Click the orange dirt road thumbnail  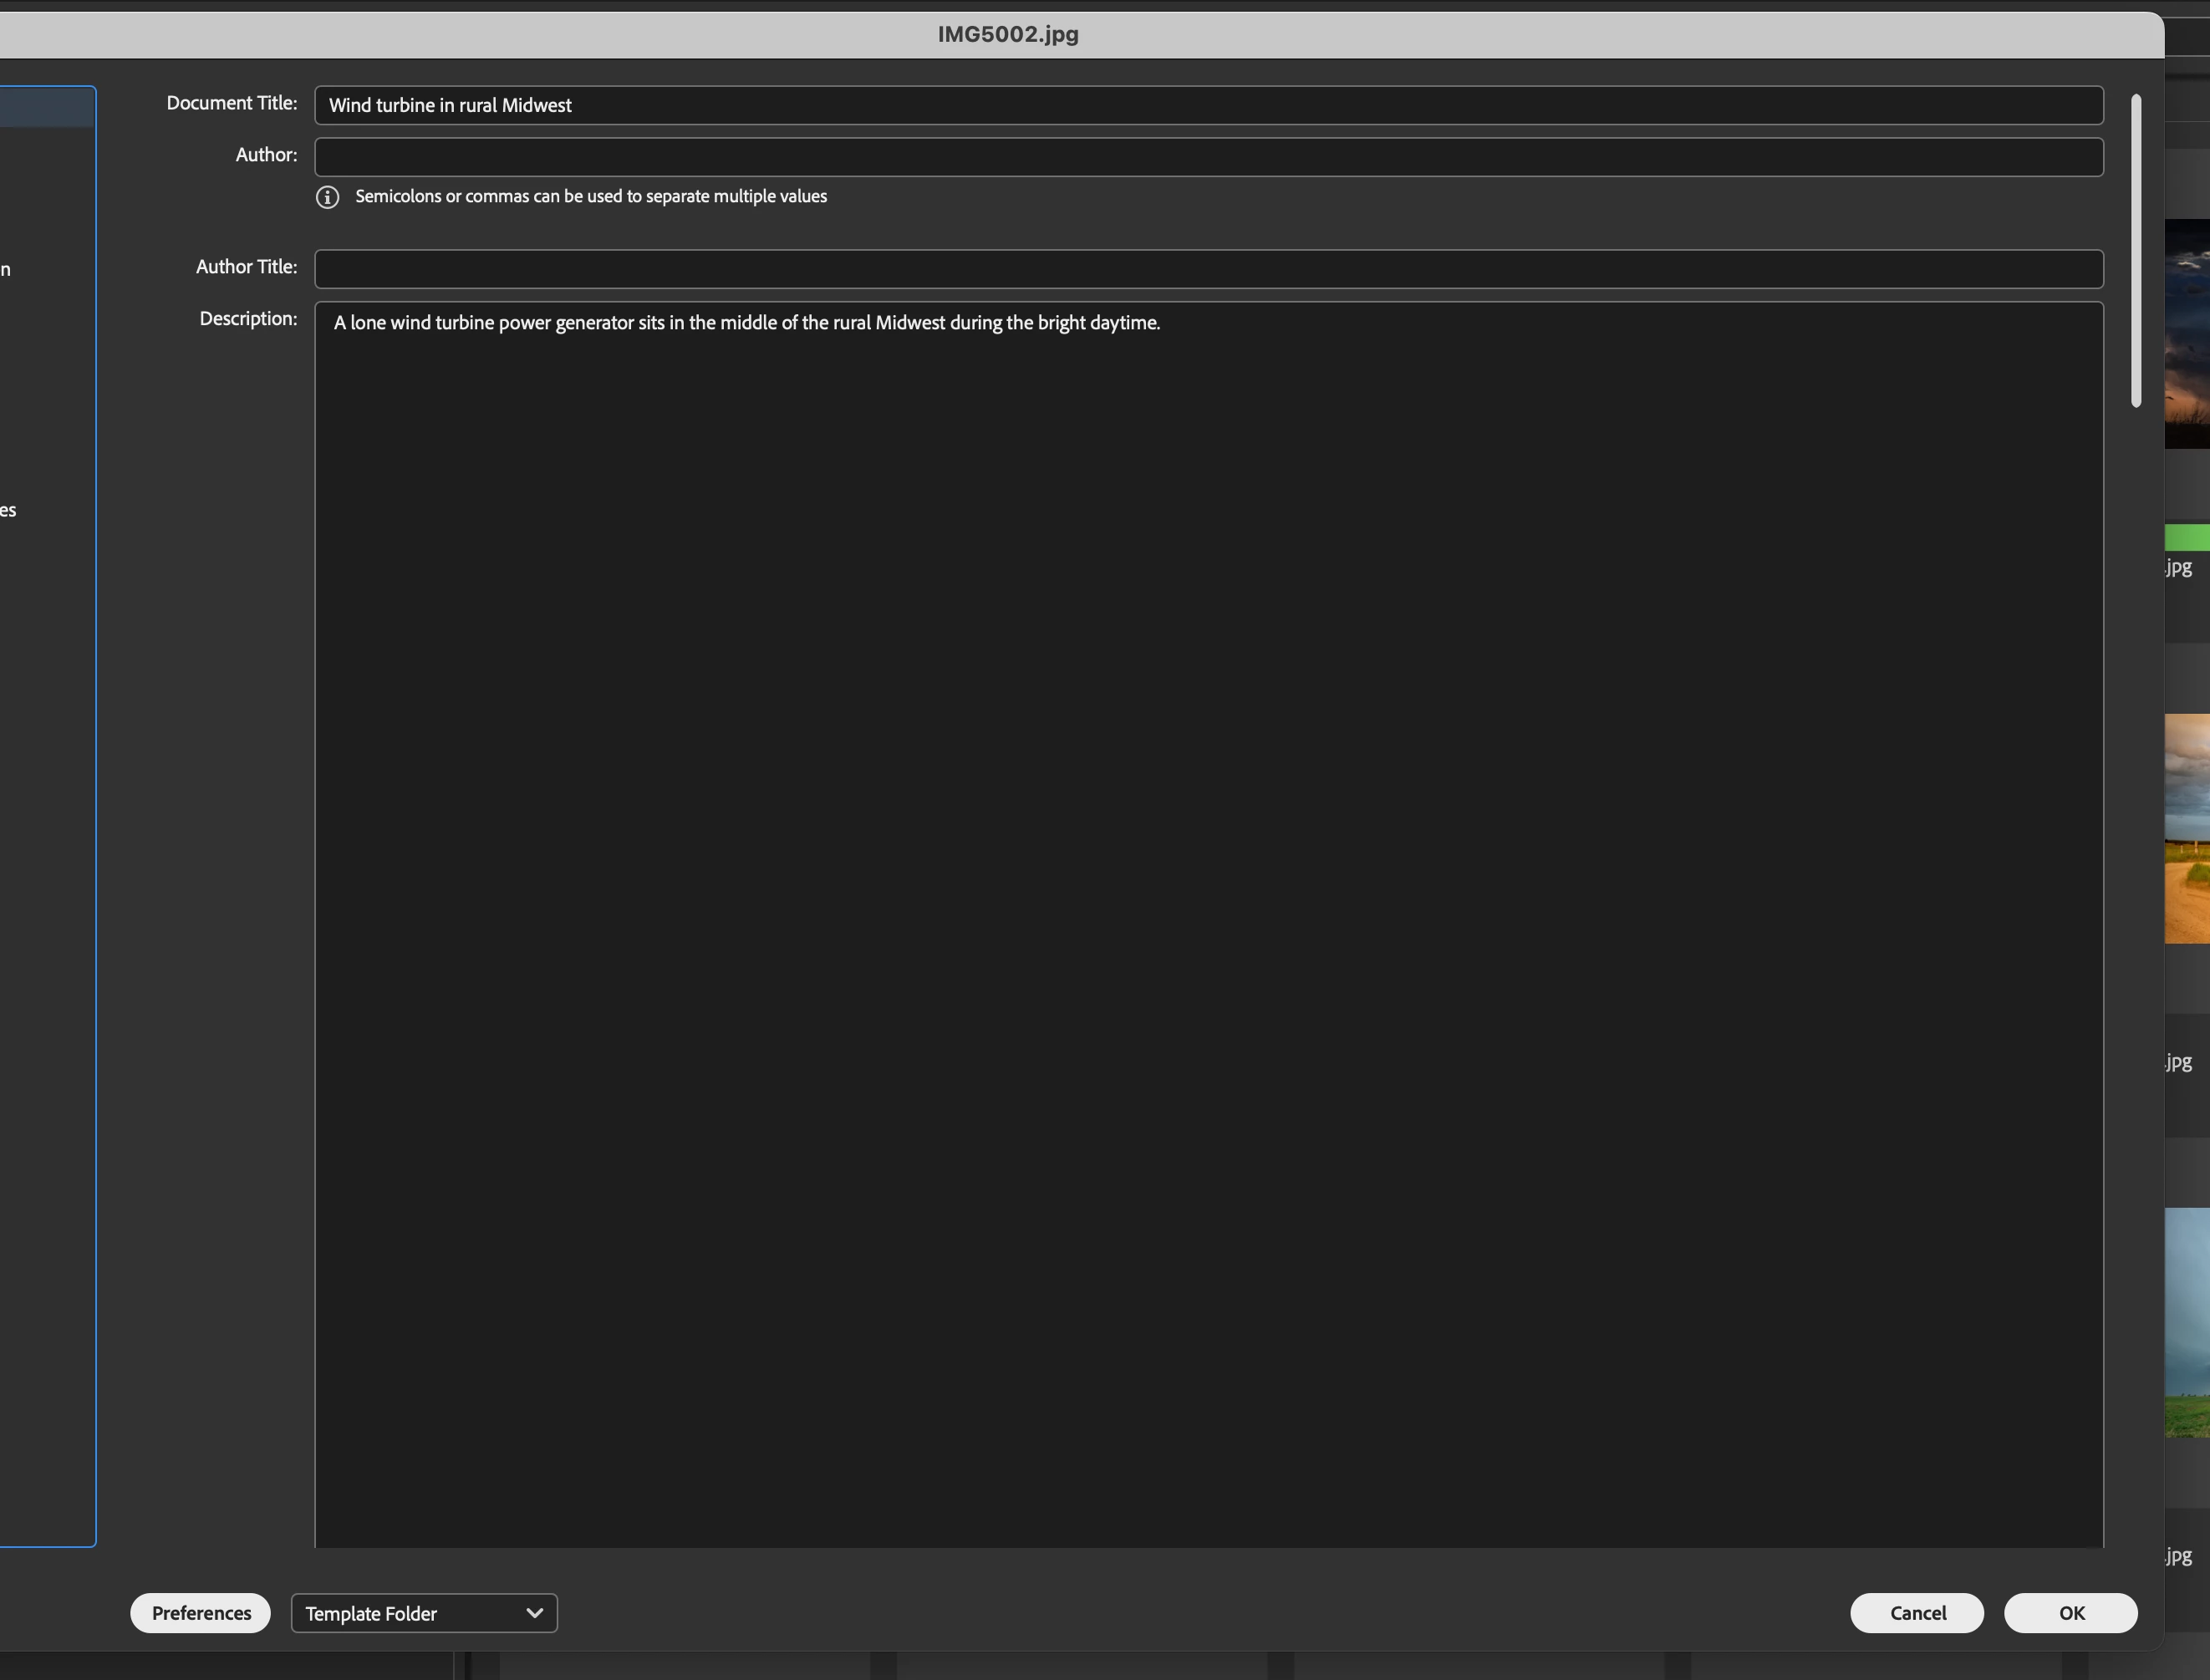pos(2187,828)
